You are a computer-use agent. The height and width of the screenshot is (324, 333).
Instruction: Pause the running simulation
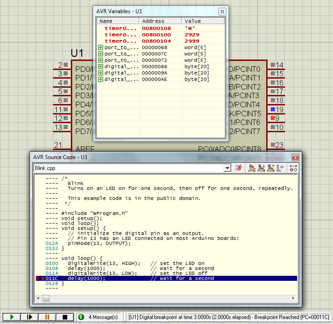click(x=47, y=317)
